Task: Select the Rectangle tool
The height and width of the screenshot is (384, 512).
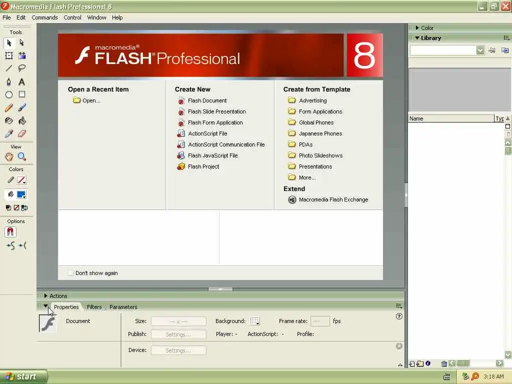Action: (x=22, y=94)
